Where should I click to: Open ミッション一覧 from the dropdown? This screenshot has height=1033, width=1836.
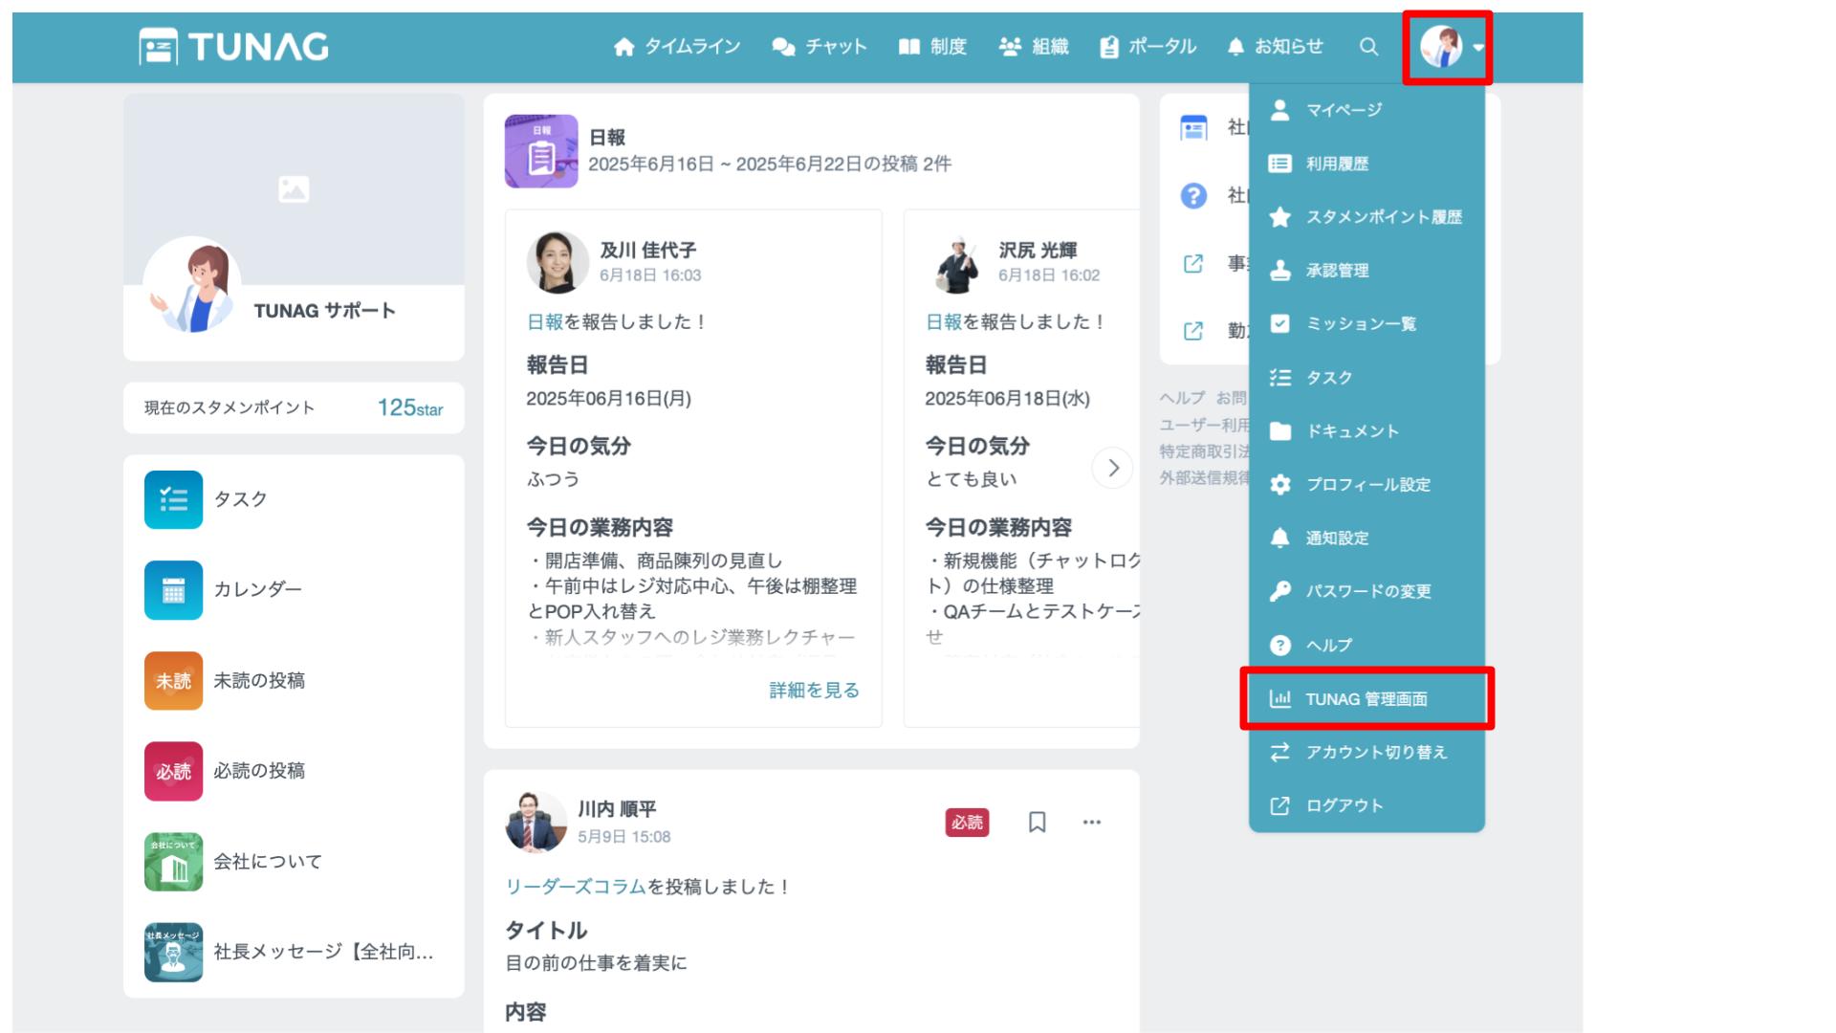pyautogui.click(x=1366, y=323)
